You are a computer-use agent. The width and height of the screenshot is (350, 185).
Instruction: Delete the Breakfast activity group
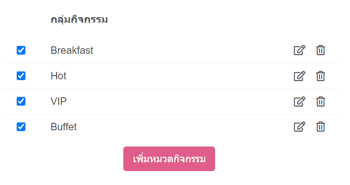click(320, 50)
